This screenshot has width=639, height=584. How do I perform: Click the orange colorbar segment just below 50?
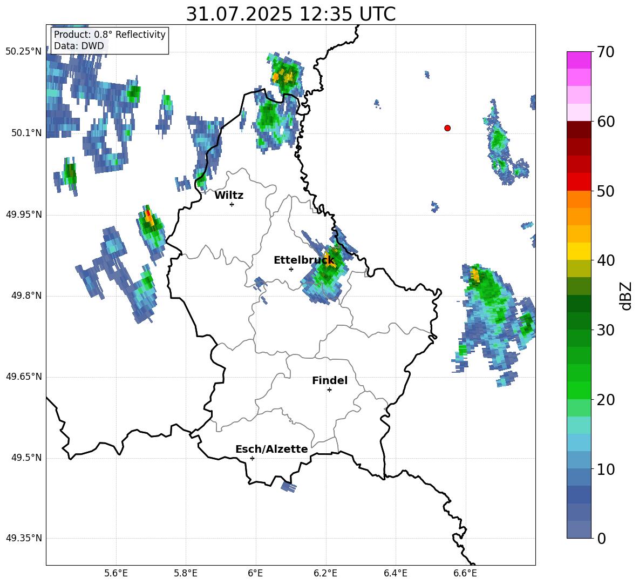point(579,199)
